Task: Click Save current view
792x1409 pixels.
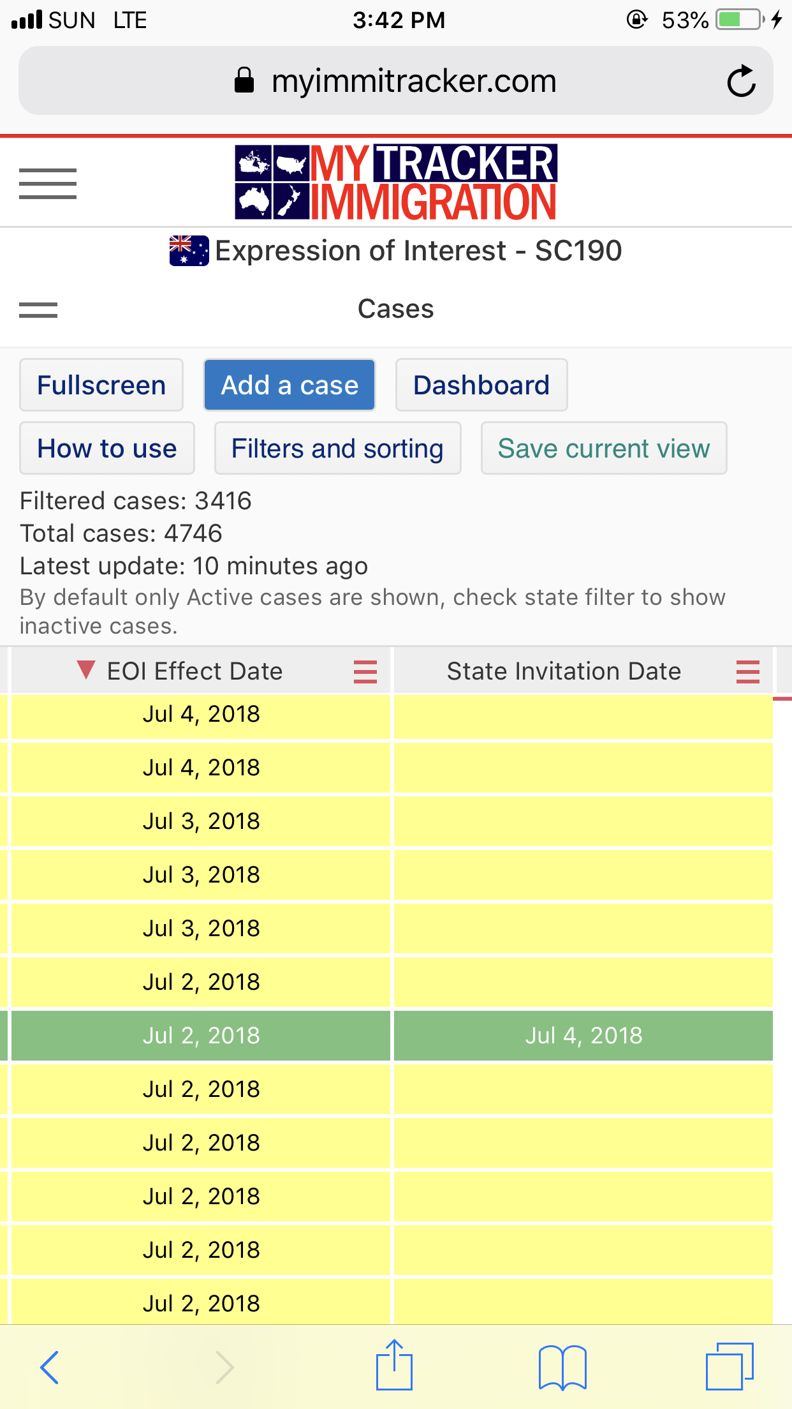Action: pyautogui.click(x=603, y=449)
